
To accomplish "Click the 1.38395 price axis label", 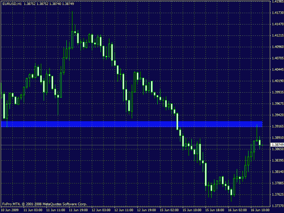I will [278, 160].
